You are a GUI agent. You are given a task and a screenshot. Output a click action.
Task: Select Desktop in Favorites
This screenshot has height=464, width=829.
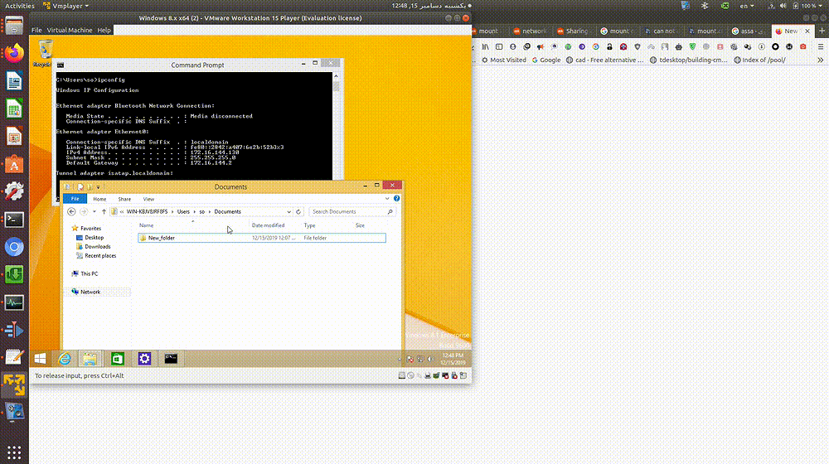click(90, 238)
